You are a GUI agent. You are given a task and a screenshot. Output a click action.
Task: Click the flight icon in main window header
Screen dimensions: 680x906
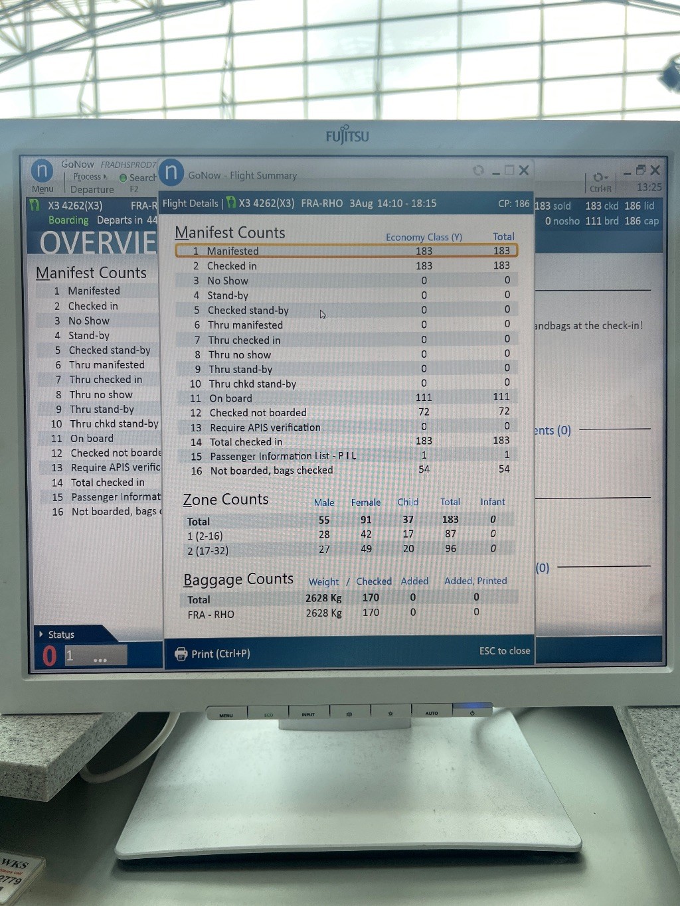coord(35,206)
